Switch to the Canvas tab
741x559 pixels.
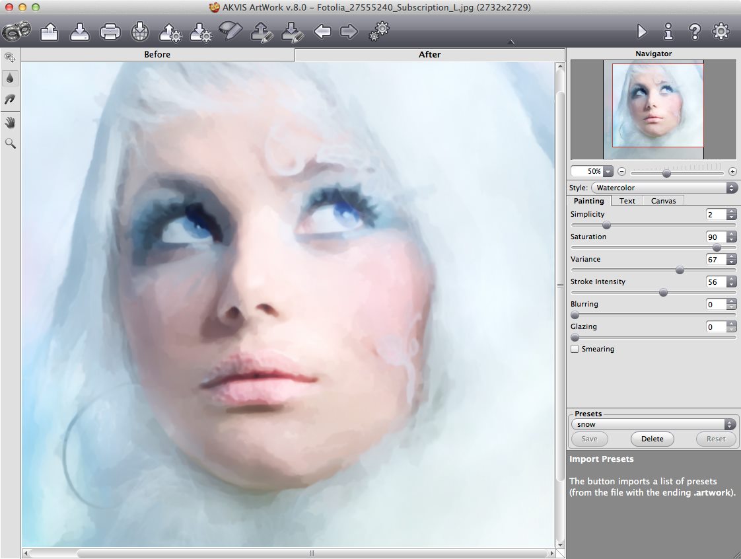click(663, 201)
